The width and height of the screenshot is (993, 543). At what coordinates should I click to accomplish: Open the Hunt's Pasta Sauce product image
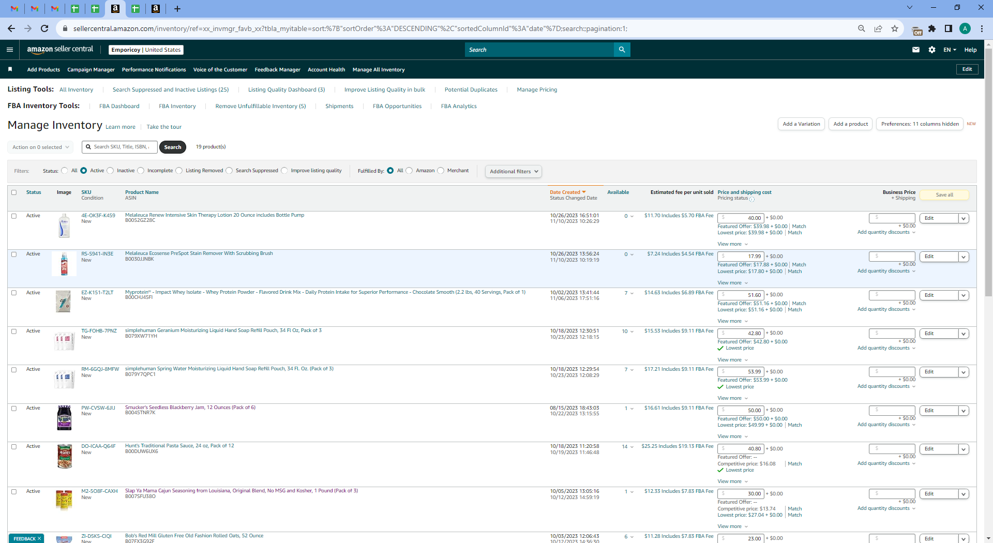point(64,456)
